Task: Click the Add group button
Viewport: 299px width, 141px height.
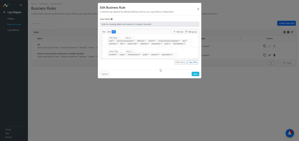Action: pyautogui.click(x=191, y=32)
